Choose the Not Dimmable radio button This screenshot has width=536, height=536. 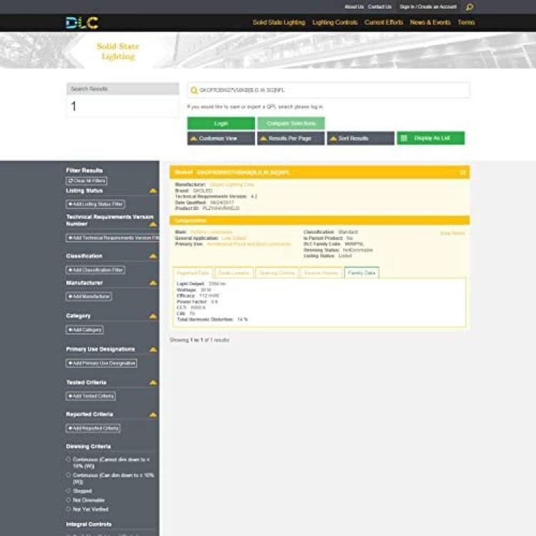tap(69, 500)
